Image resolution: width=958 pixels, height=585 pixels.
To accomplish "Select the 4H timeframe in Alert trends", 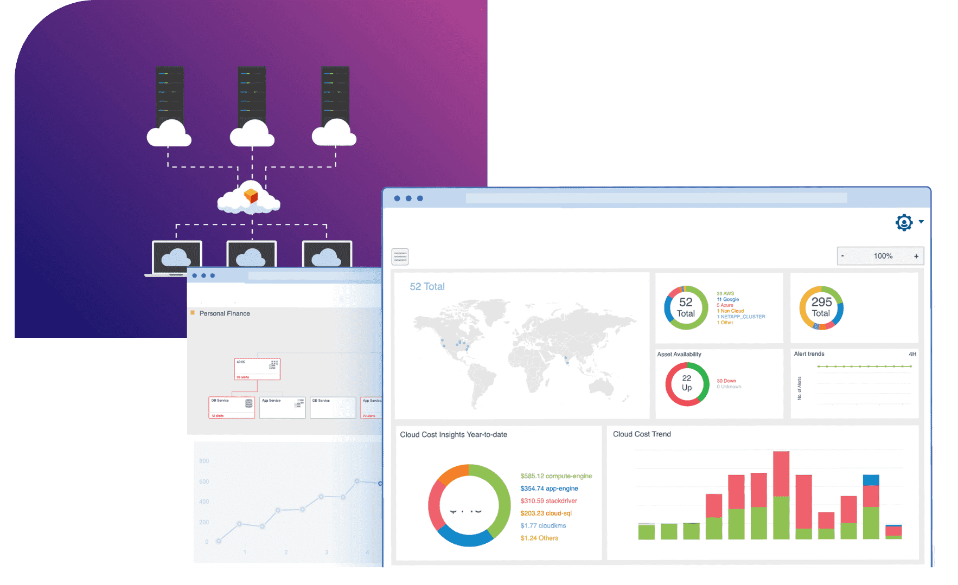I will point(912,354).
